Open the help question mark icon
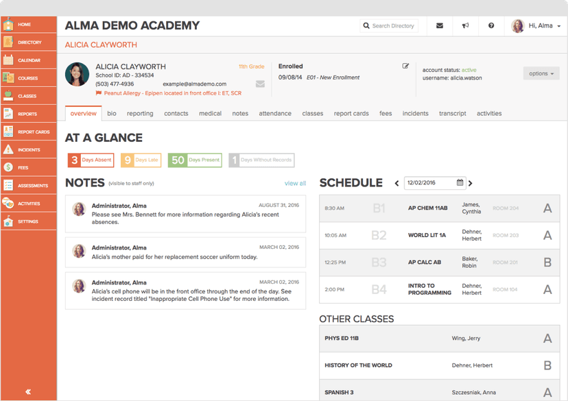Screen dimensions: 568x401 point(491,25)
